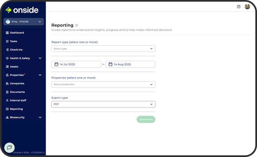
Task: Open the help icon in top bar
Action: (239, 7)
